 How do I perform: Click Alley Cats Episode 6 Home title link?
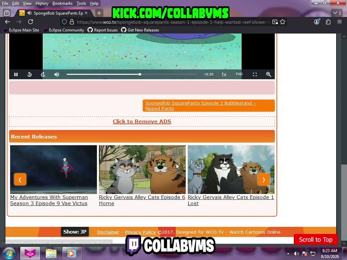click(142, 200)
